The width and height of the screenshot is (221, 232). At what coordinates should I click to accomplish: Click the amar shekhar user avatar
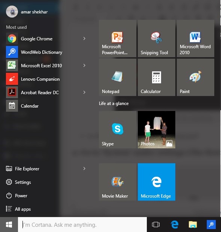click(x=12, y=12)
